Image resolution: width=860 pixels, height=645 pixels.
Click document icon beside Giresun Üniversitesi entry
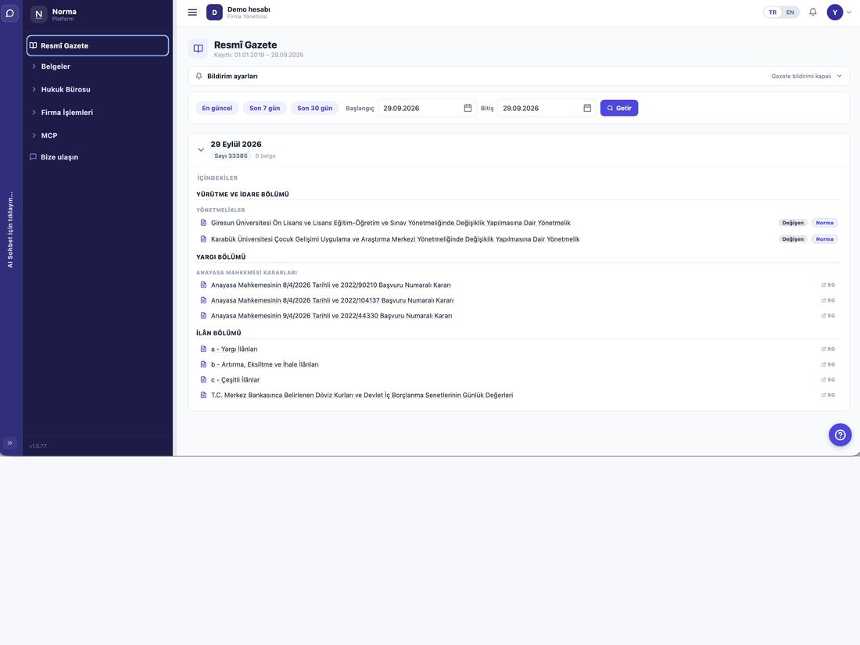point(203,223)
